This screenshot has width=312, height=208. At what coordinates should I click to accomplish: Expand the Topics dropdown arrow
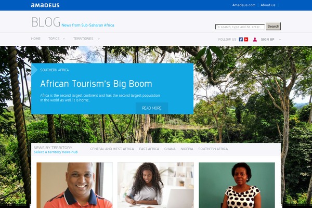64,39
